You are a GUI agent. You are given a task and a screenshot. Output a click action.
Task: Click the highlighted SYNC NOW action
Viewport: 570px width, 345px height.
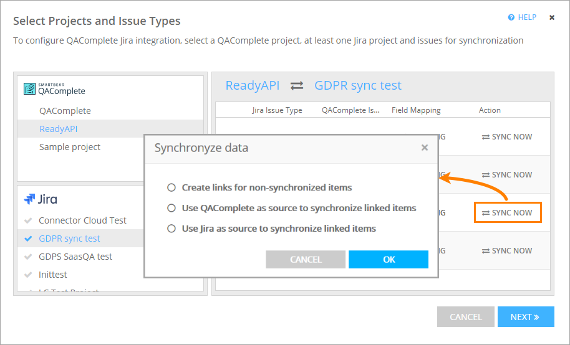point(507,213)
